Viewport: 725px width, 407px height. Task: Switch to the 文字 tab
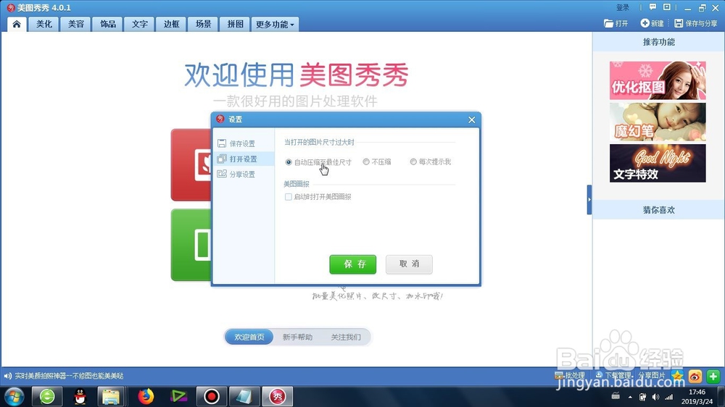(x=140, y=24)
